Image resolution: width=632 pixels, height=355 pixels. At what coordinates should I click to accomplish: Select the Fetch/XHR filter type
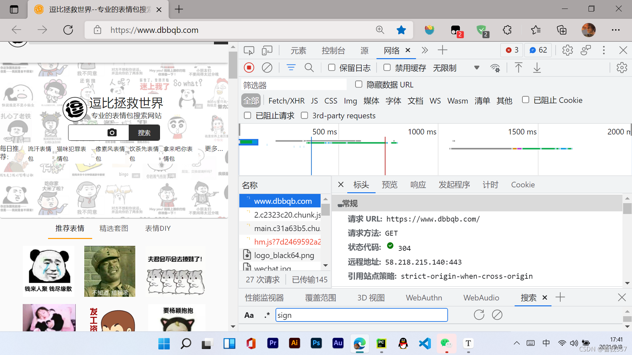[x=286, y=101]
